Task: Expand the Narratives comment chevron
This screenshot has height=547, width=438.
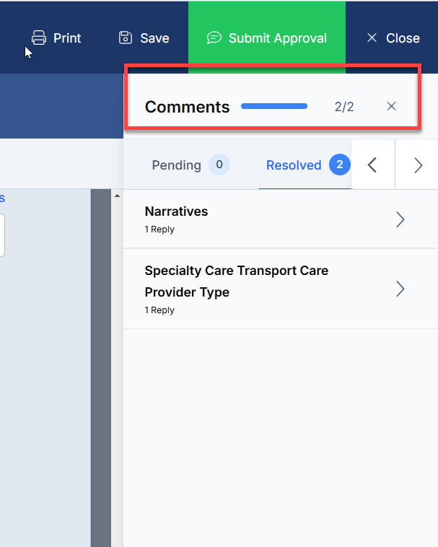Action: [400, 220]
